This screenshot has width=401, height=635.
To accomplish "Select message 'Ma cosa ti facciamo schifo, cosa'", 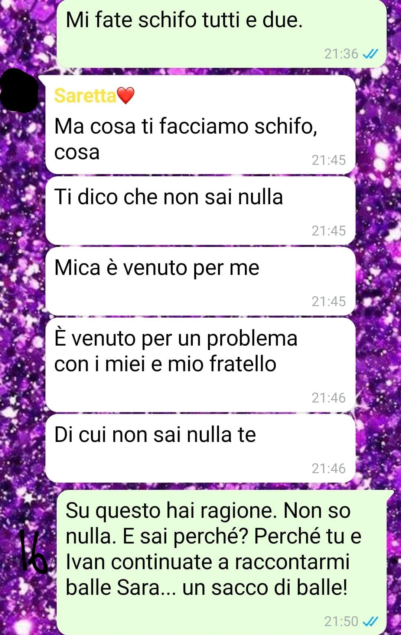I will click(200, 125).
